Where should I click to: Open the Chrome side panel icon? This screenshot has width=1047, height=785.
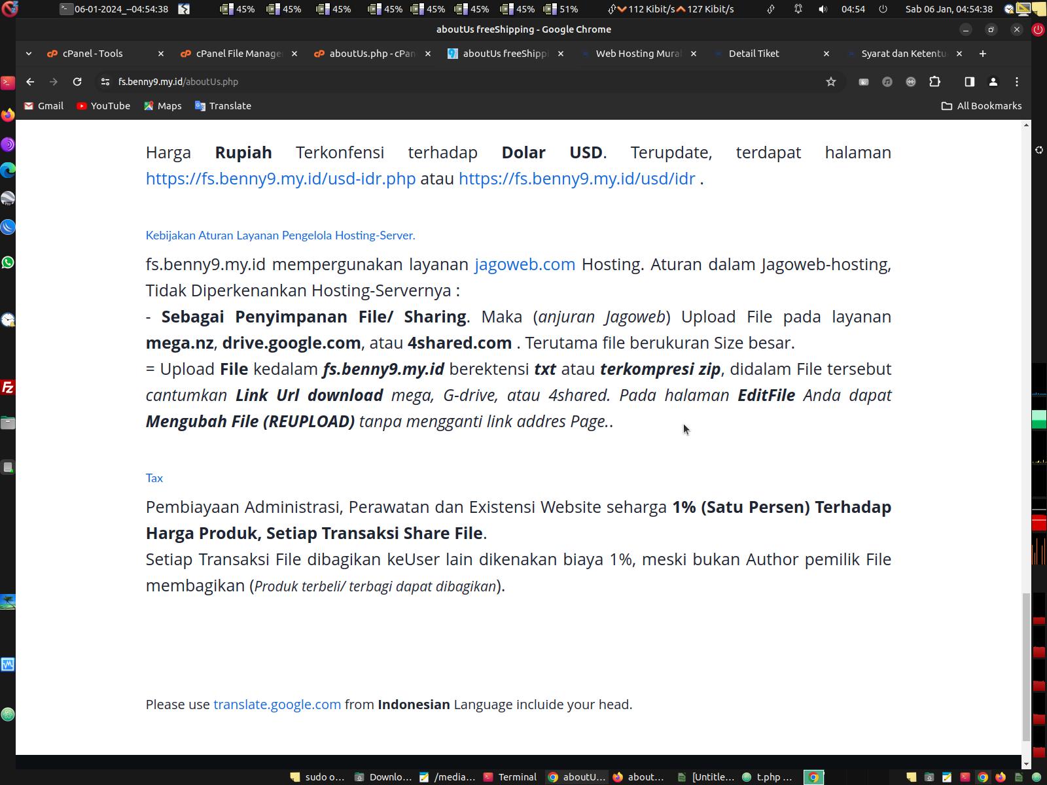(970, 82)
